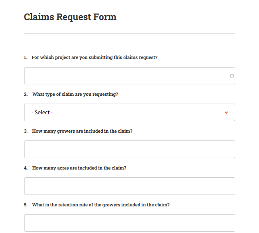This screenshot has height=233, width=259.
Task: Click the '- Select -' placeholder text
Action: [42, 113]
